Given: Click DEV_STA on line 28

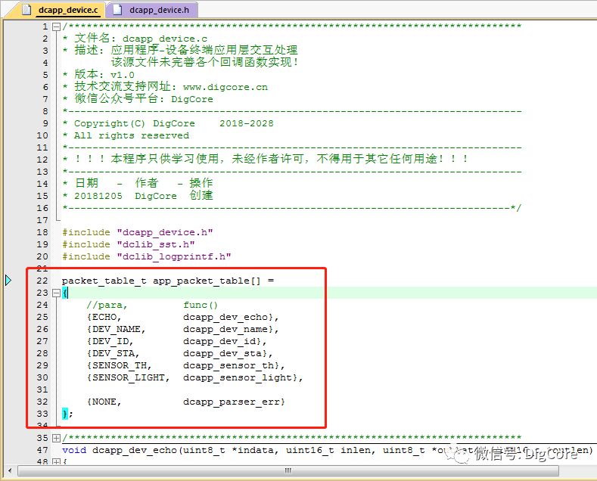Looking at the screenshot, I should [113, 353].
